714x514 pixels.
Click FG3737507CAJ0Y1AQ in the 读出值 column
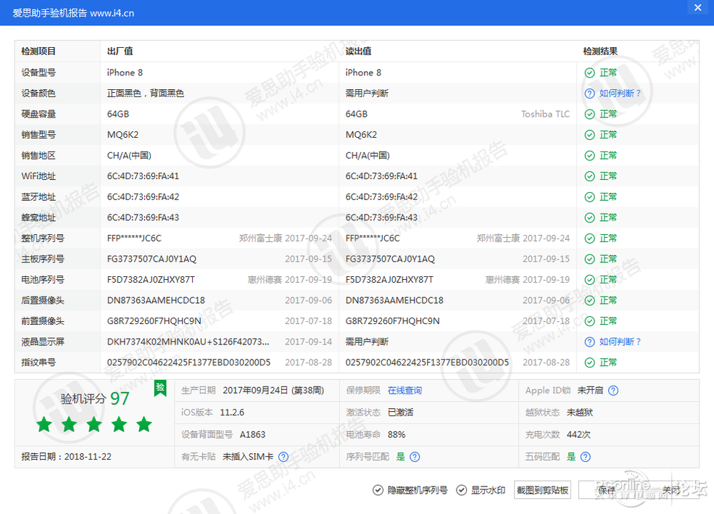click(390, 259)
